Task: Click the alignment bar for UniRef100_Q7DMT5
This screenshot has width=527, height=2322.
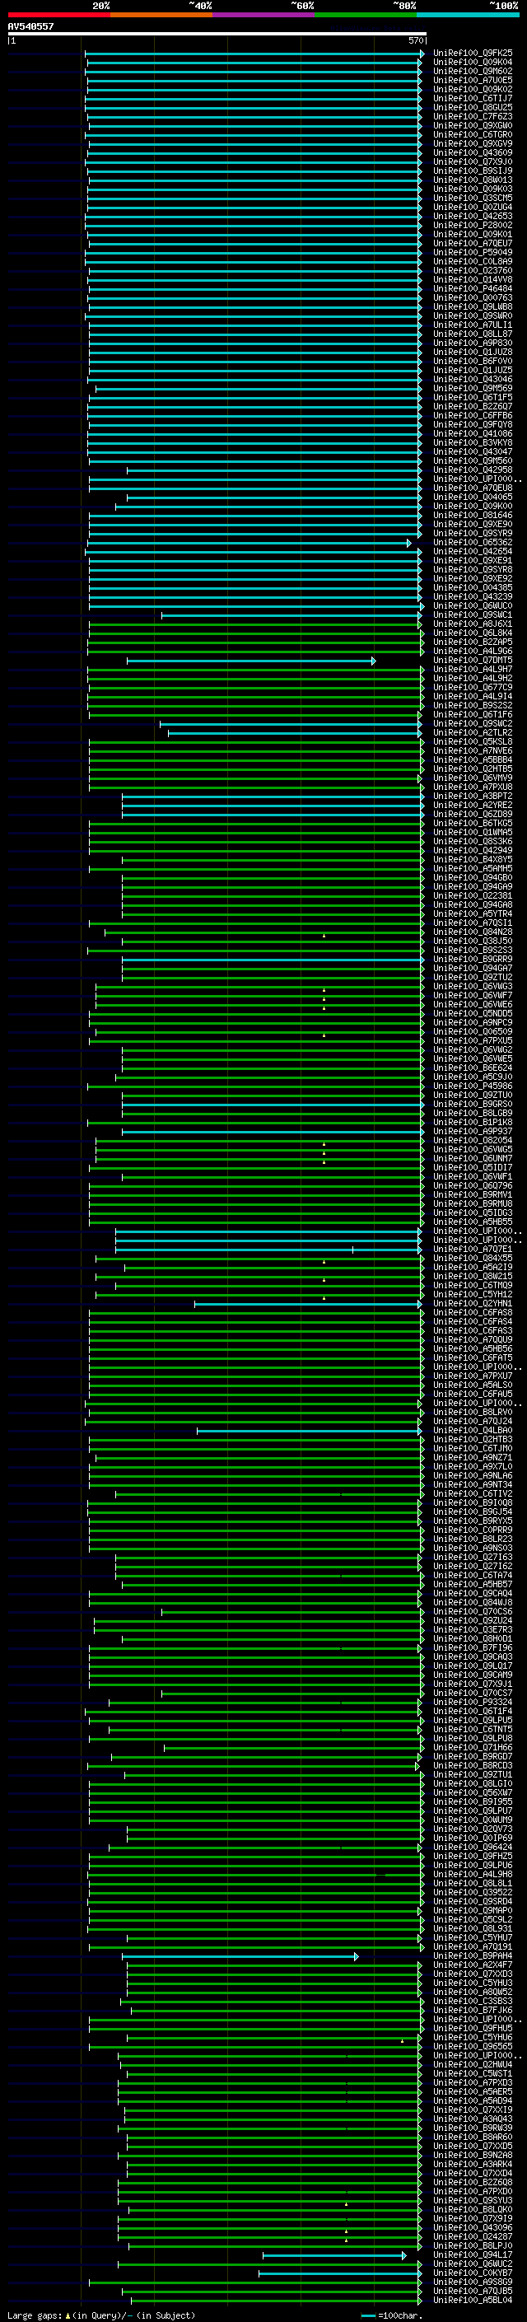Action: (250, 661)
